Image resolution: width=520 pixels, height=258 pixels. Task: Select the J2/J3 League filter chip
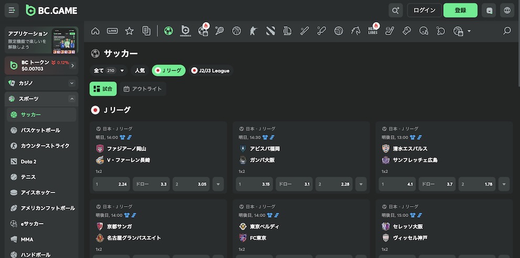click(x=211, y=71)
